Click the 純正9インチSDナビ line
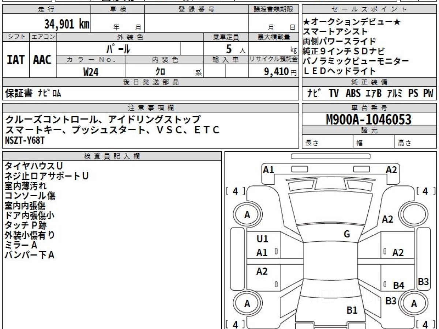The width and height of the screenshot is (439, 329). point(344,51)
